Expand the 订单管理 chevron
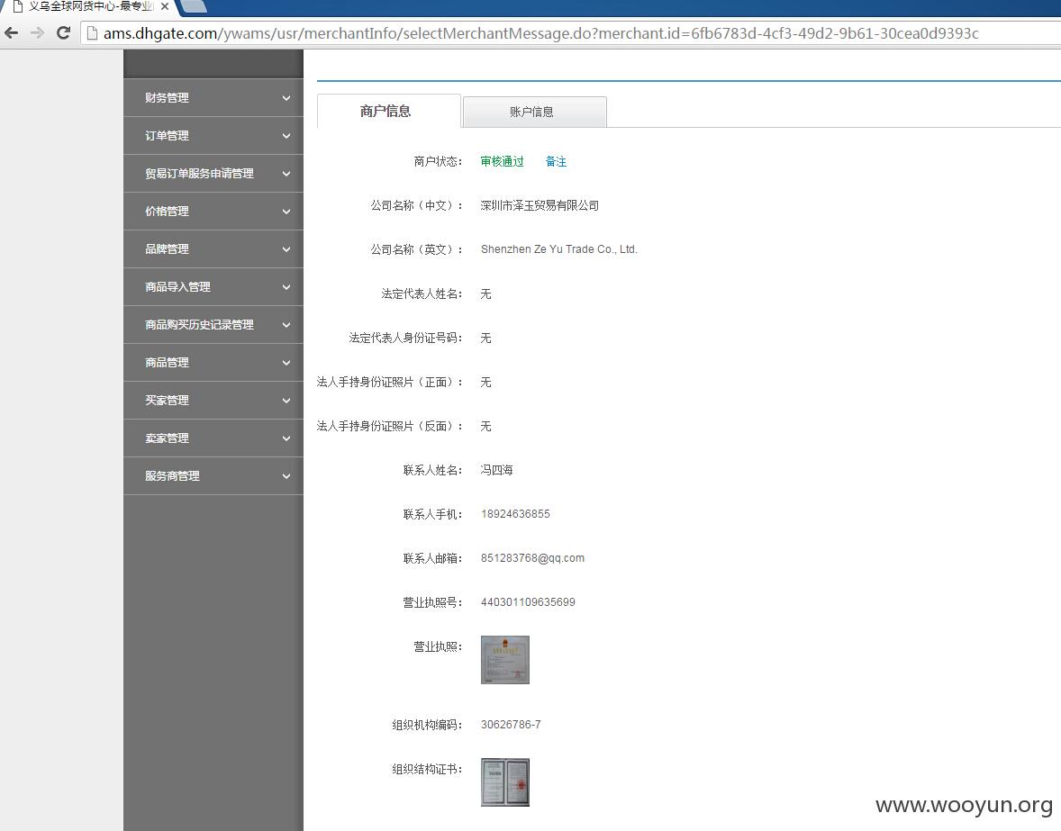Viewport: 1061px width, 831px height. pos(286,136)
